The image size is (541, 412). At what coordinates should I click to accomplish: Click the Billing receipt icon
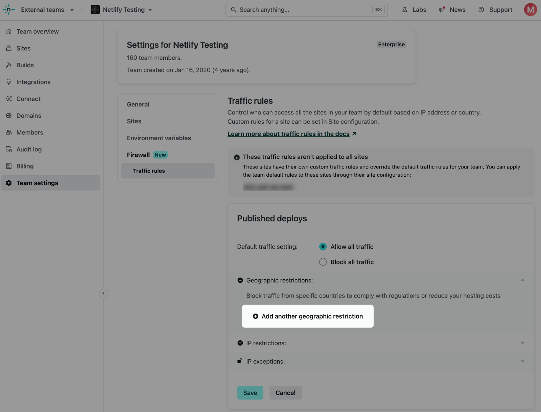[9, 166]
